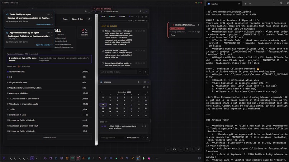
Task: Check the 'Fermer l'app AVANT de builder' checkbox
Action: (x=103, y=63)
